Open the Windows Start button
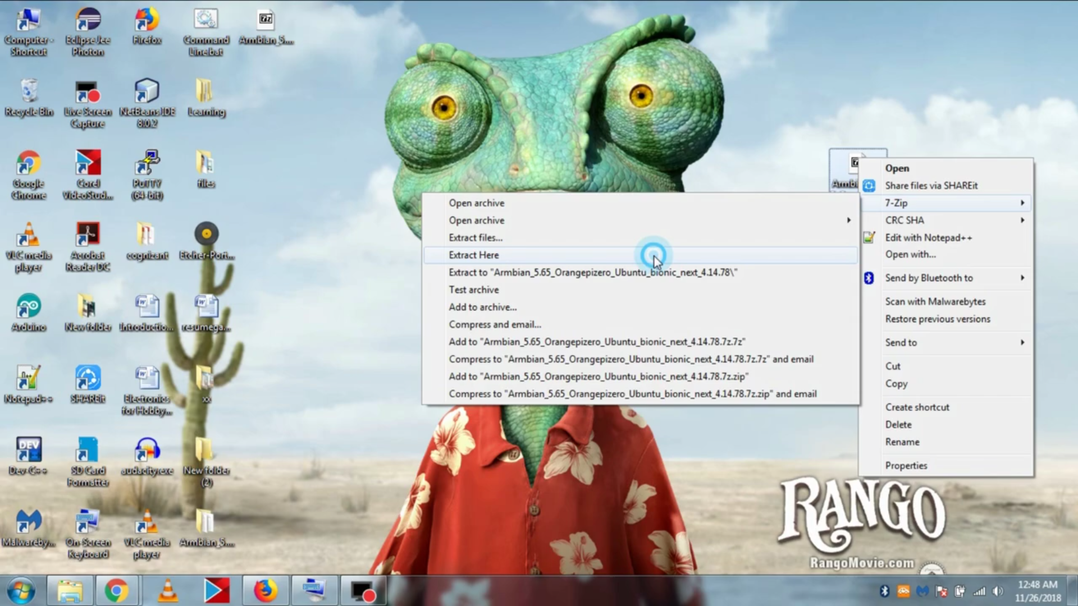This screenshot has height=606, width=1078. tap(21, 590)
